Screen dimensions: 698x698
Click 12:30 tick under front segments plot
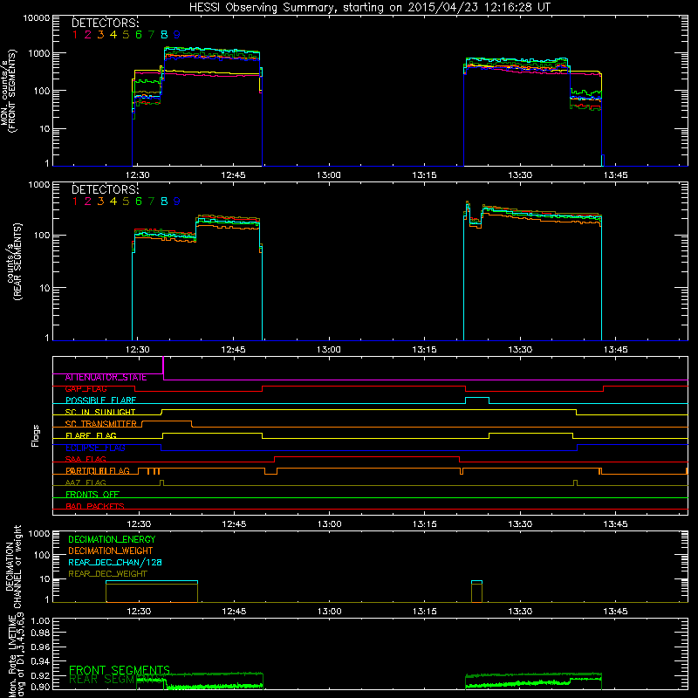[x=138, y=175]
